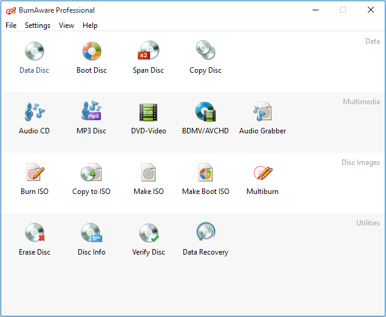386x317 pixels.
Task: Open the Multiburn pencils icon
Action: pyautogui.click(x=263, y=173)
